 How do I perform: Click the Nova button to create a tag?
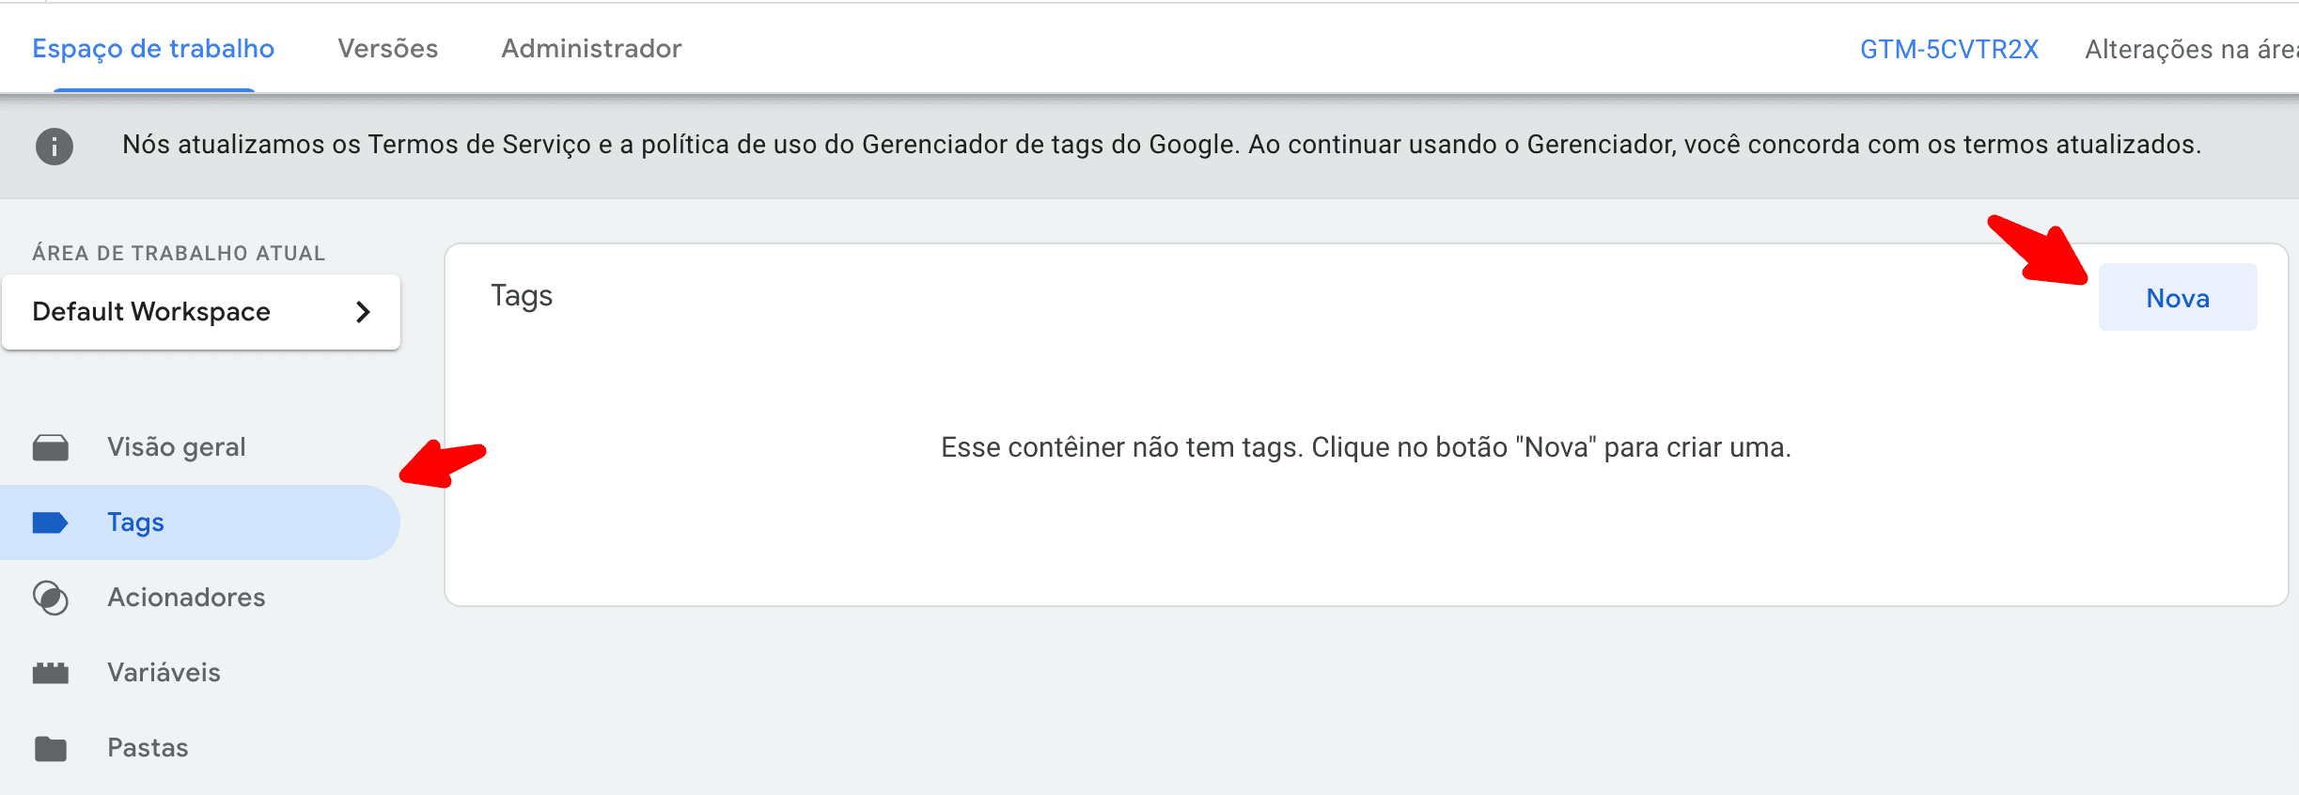2176,298
